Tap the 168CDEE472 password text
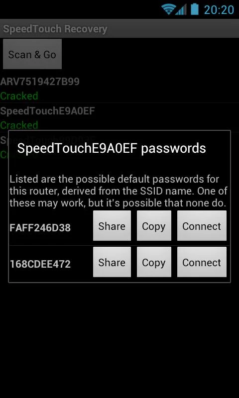 pyautogui.click(x=40, y=264)
